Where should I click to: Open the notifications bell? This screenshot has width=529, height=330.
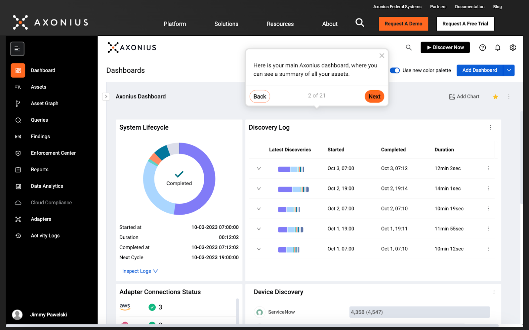pyautogui.click(x=498, y=48)
